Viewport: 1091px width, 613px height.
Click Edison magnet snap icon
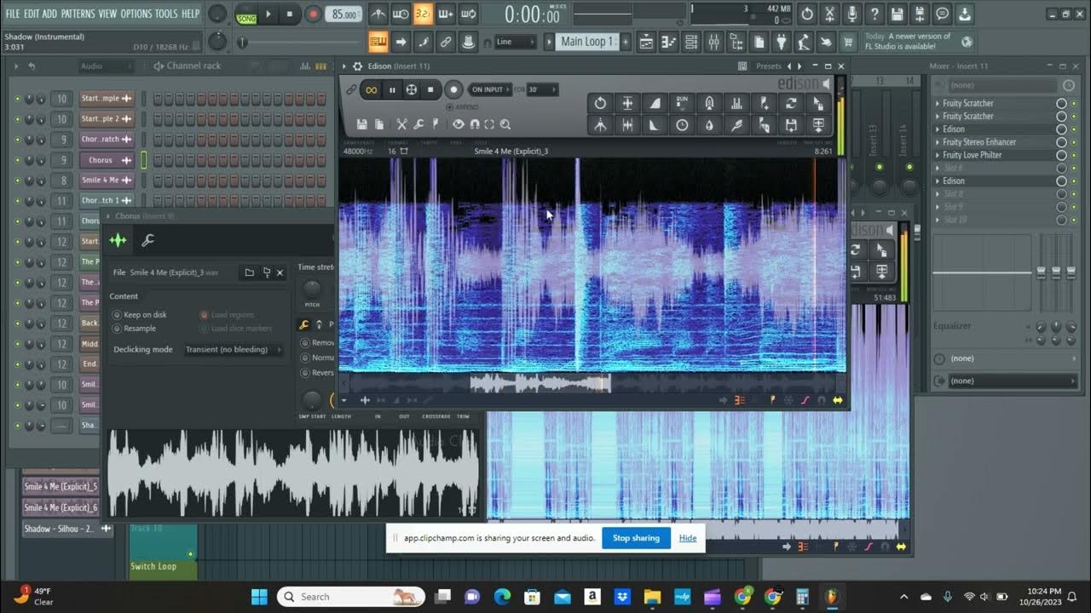coord(475,124)
